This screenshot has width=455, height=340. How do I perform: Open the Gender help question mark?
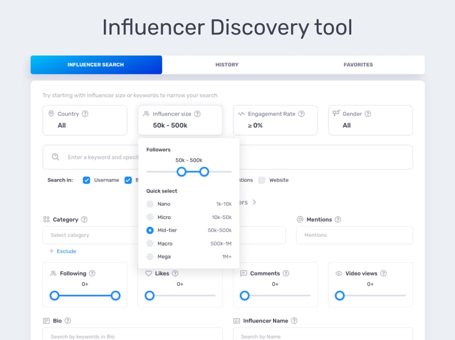coord(368,114)
